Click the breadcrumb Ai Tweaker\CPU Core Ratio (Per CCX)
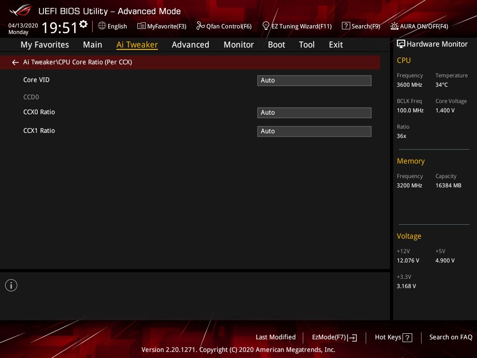This screenshot has height=358, width=477. [78, 62]
